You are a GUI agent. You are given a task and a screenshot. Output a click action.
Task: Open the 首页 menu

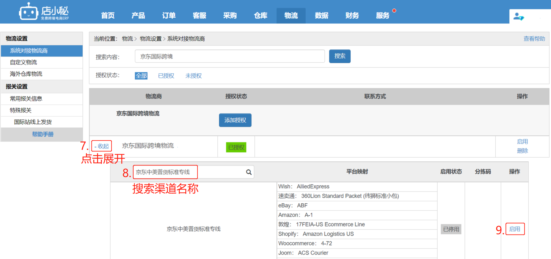coord(108,16)
